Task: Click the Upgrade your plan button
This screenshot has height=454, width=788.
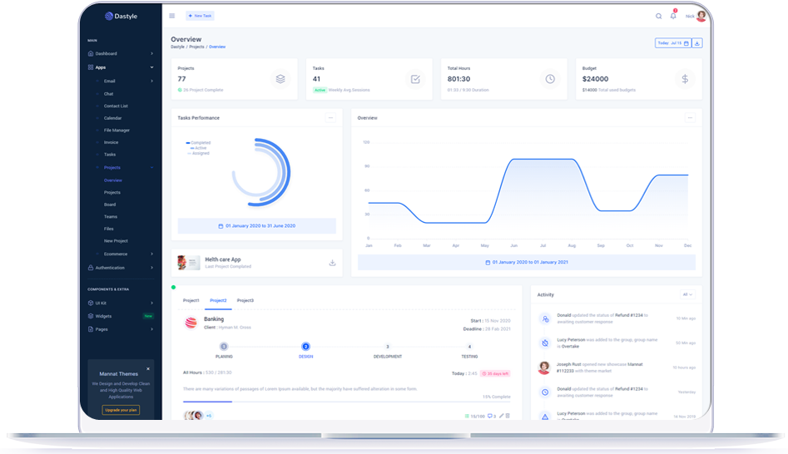Action: (121, 410)
